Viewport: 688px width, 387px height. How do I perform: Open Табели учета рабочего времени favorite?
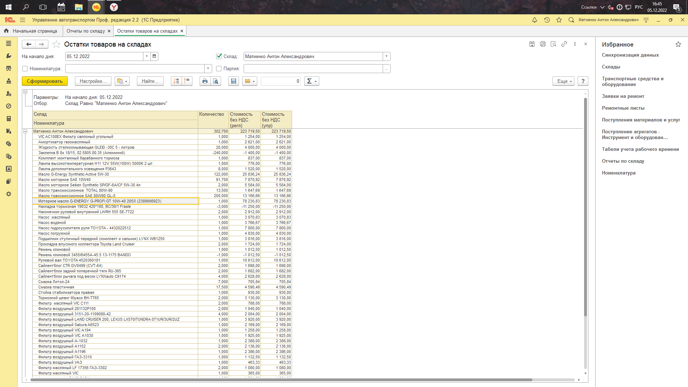coord(640,149)
